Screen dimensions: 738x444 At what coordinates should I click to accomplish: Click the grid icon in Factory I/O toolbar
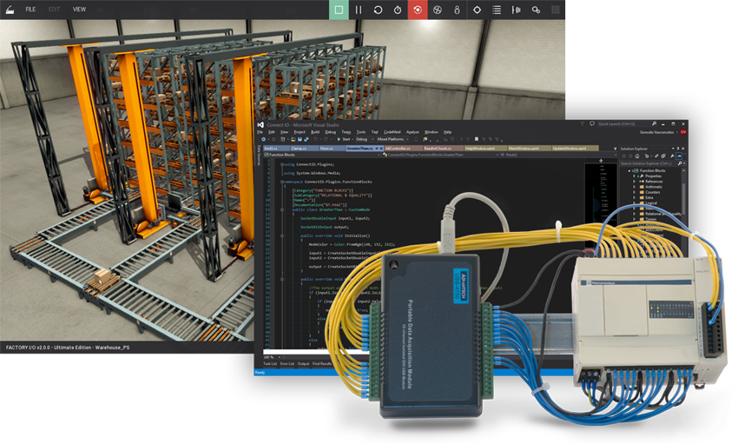[556, 10]
